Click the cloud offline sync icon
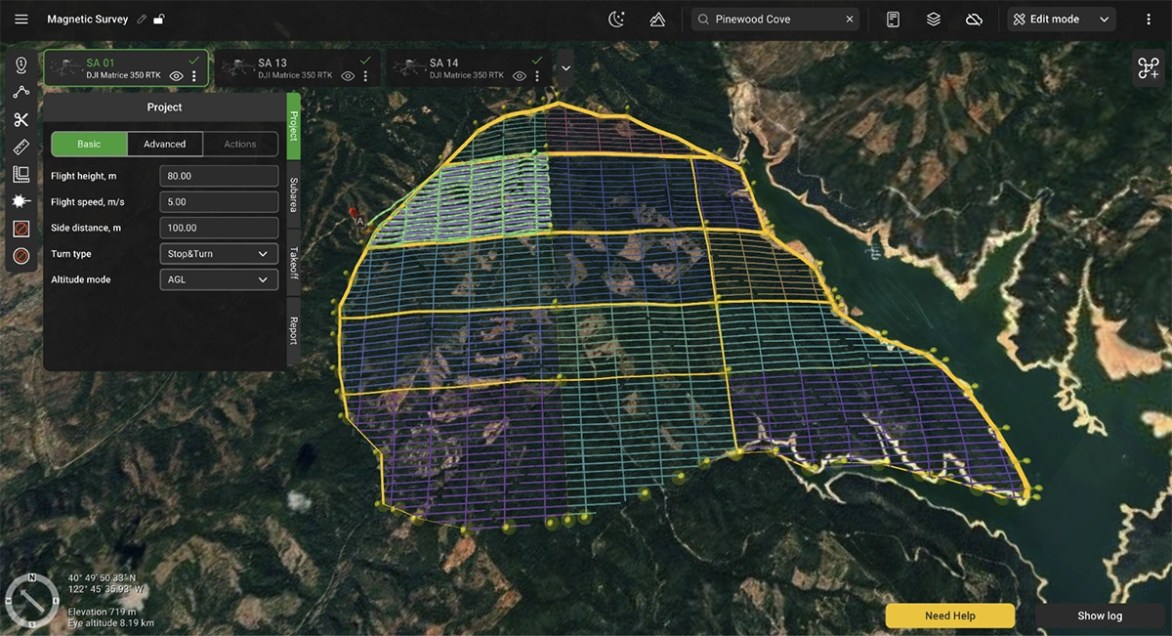 click(974, 19)
